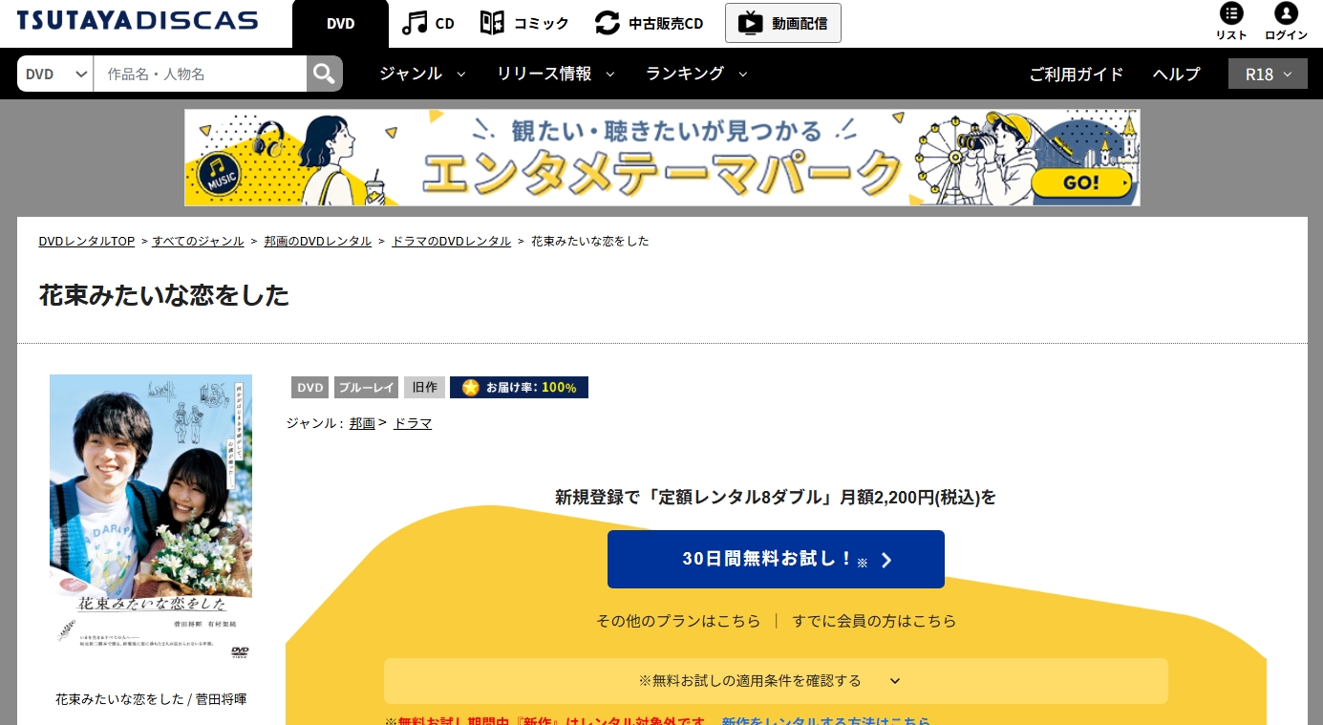The height and width of the screenshot is (725, 1323).
Task: Expand 無料お試しの適用条件を確認する section
Action: (776, 681)
